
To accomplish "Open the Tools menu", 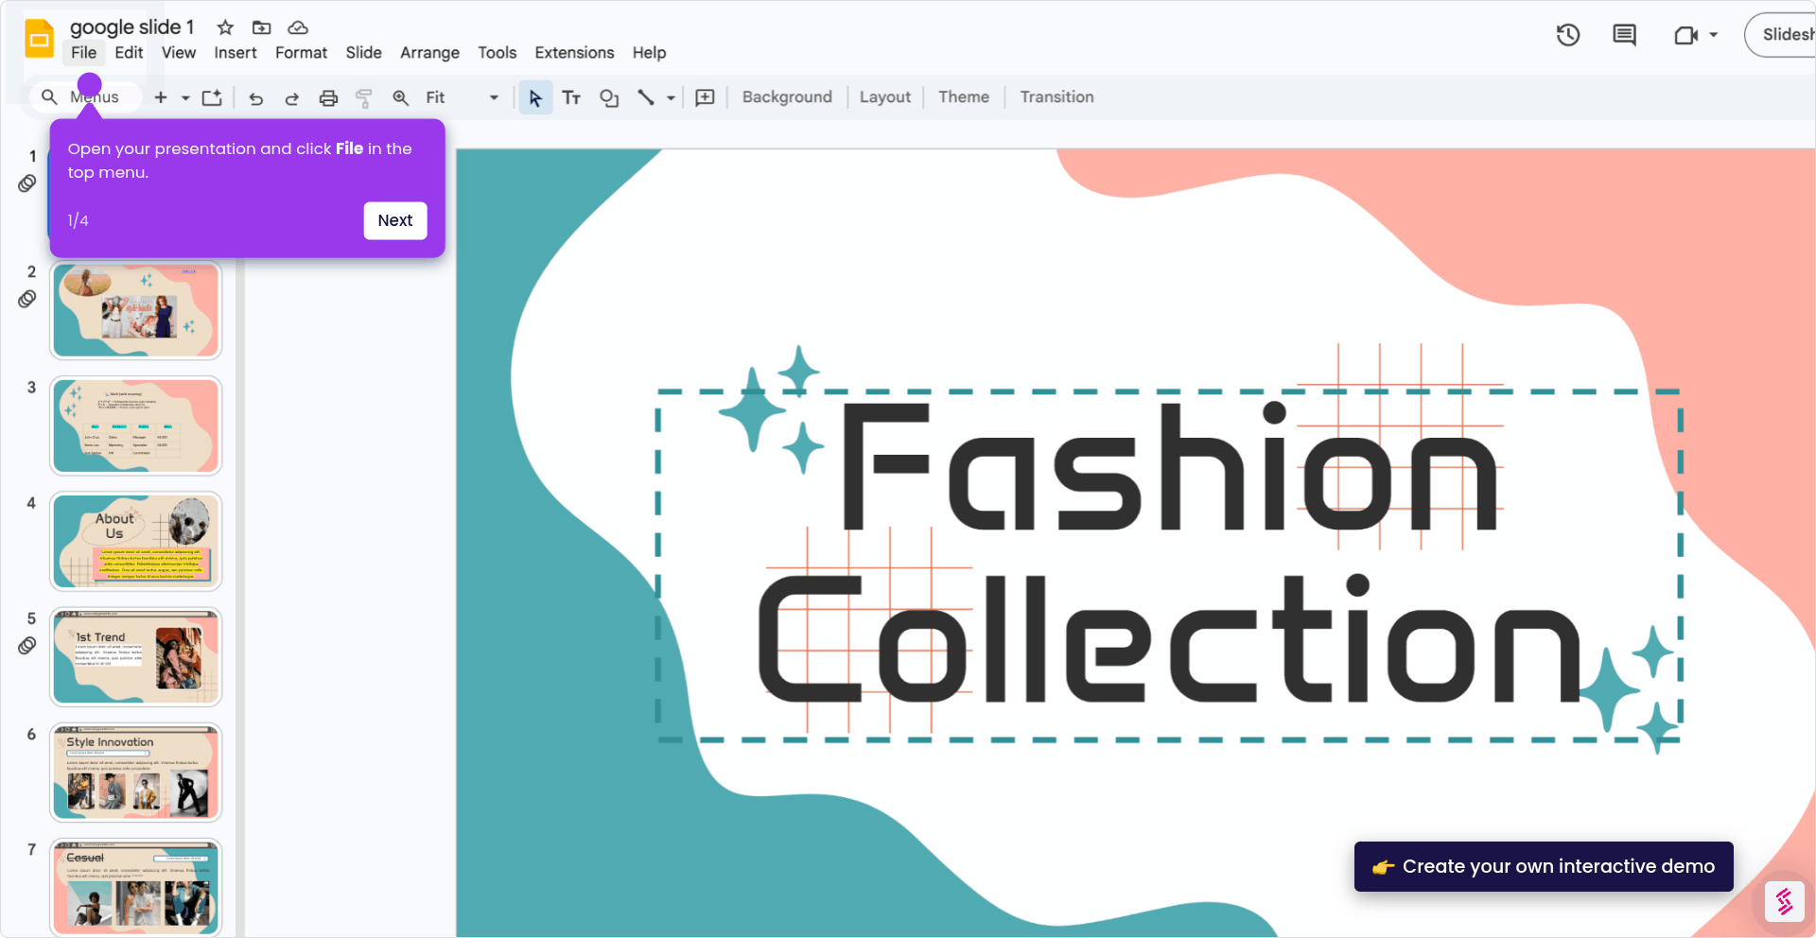I will point(497,53).
